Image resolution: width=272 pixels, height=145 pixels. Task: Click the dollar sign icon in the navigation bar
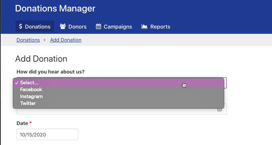pyautogui.click(x=20, y=27)
